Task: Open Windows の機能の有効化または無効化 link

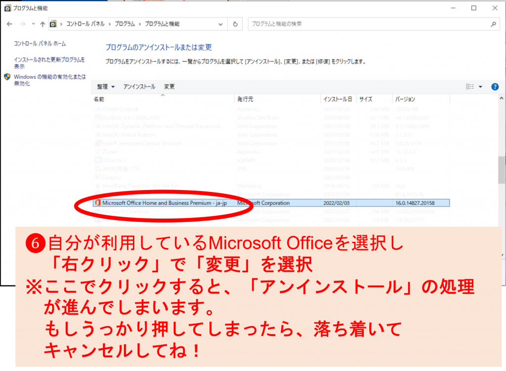Action: click(x=50, y=80)
